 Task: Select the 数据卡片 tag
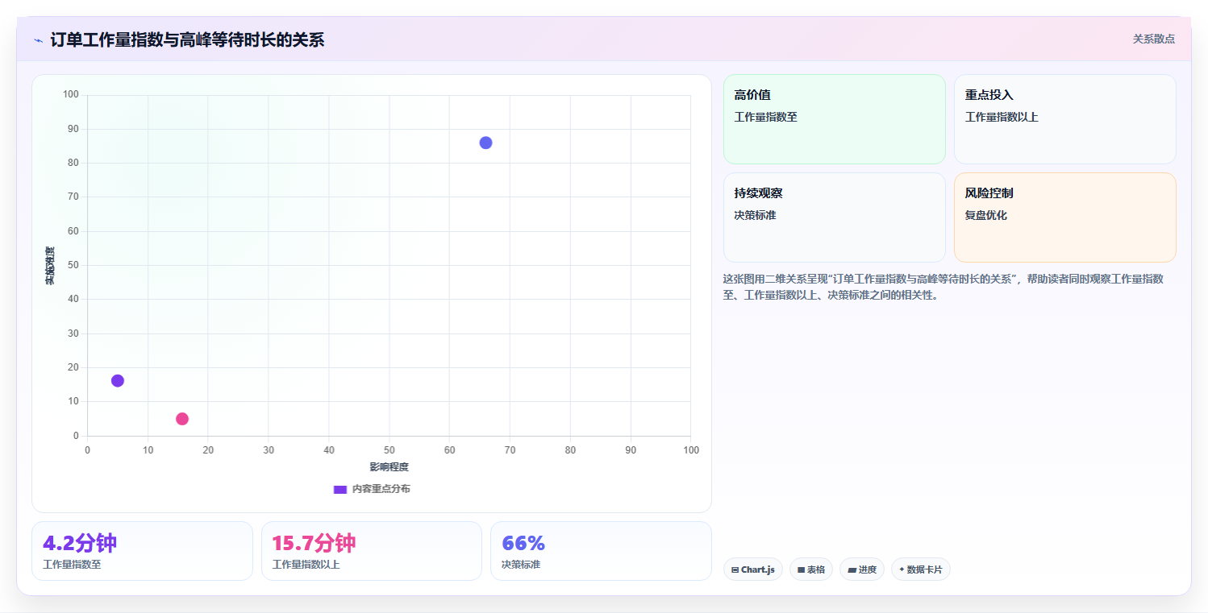[920, 570]
